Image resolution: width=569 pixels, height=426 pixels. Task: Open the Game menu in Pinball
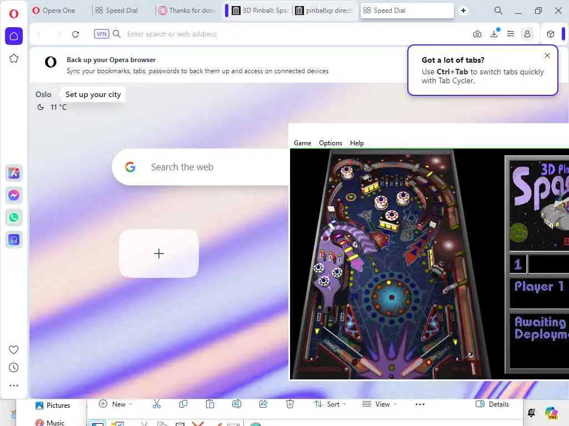303,143
